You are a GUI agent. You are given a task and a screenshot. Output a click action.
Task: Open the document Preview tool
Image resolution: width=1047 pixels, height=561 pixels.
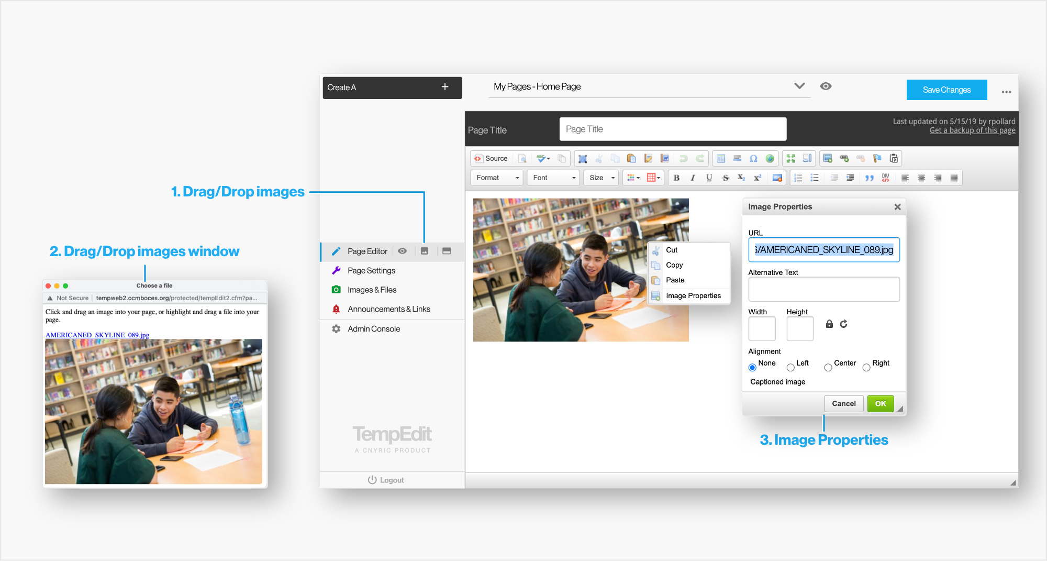522,158
